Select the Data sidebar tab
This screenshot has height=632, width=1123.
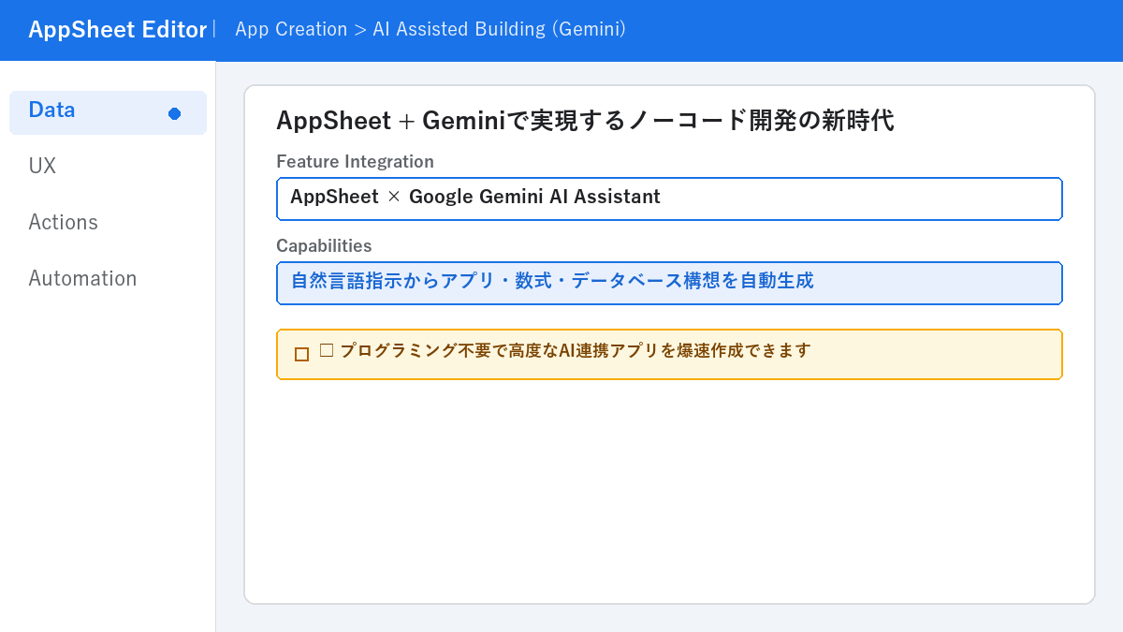108,112
